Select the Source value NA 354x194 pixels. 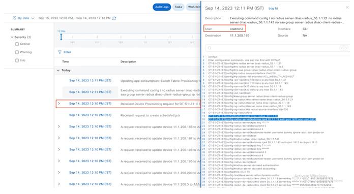pyautogui.click(x=305, y=36)
